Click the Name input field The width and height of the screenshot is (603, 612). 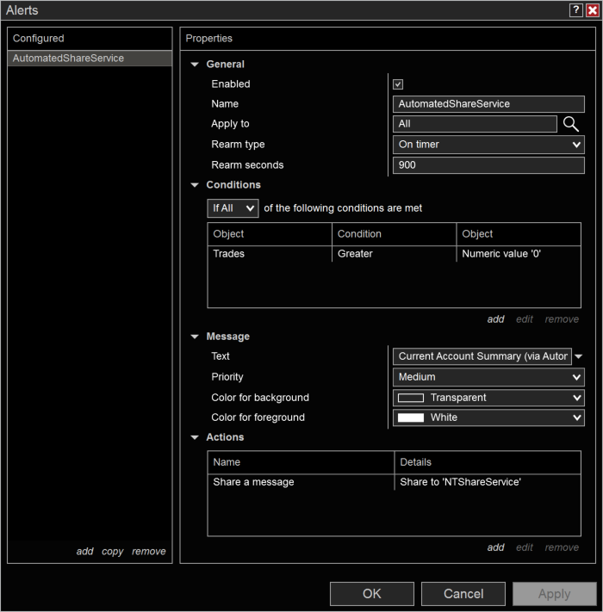(x=488, y=104)
